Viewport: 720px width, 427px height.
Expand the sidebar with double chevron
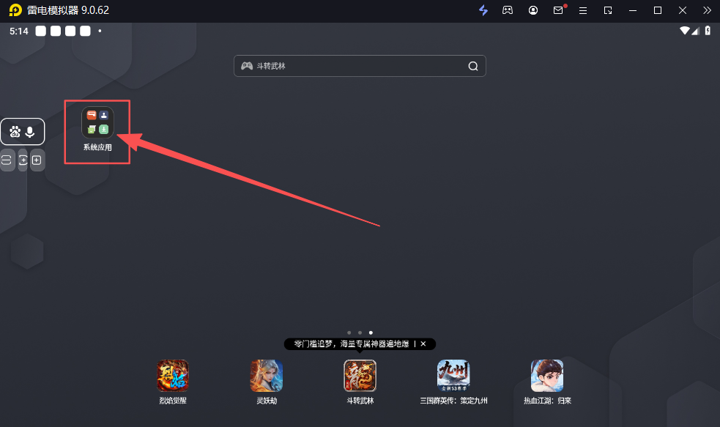click(x=707, y=10)
